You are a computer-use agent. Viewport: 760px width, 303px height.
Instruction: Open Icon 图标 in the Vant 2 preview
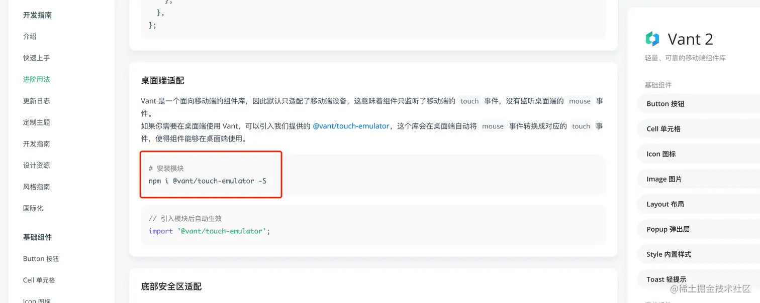point(699,154)
